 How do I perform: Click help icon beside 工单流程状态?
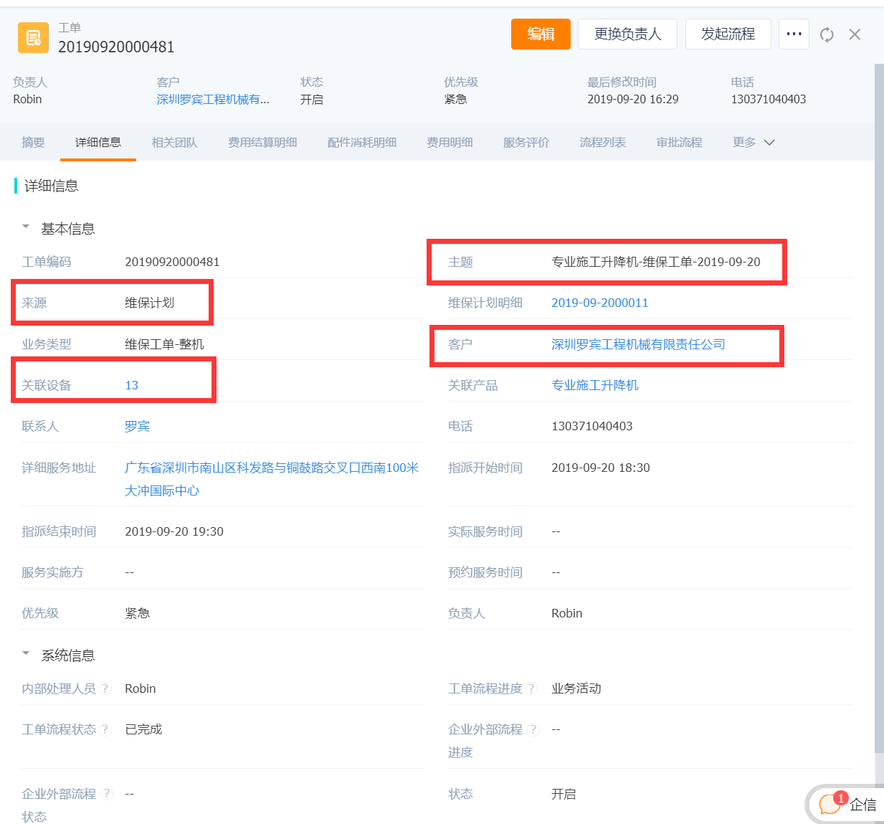click(105, 729)
